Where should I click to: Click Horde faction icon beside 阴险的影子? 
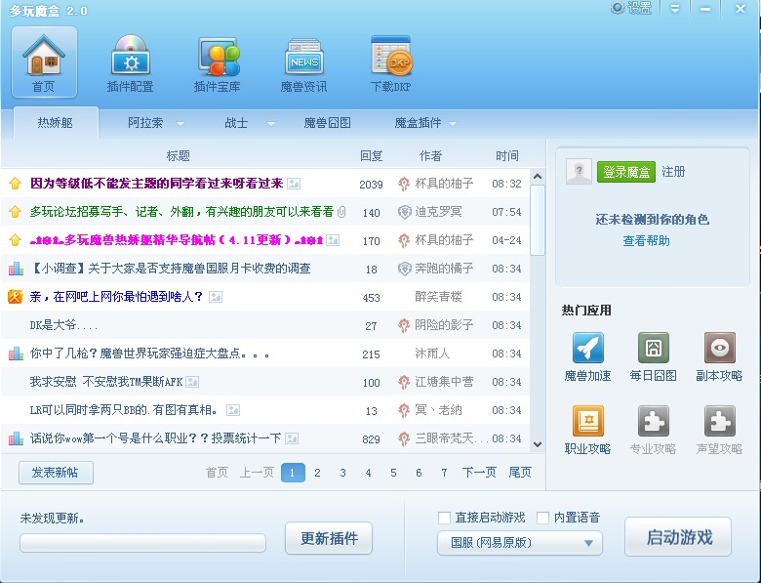point(404,325)
